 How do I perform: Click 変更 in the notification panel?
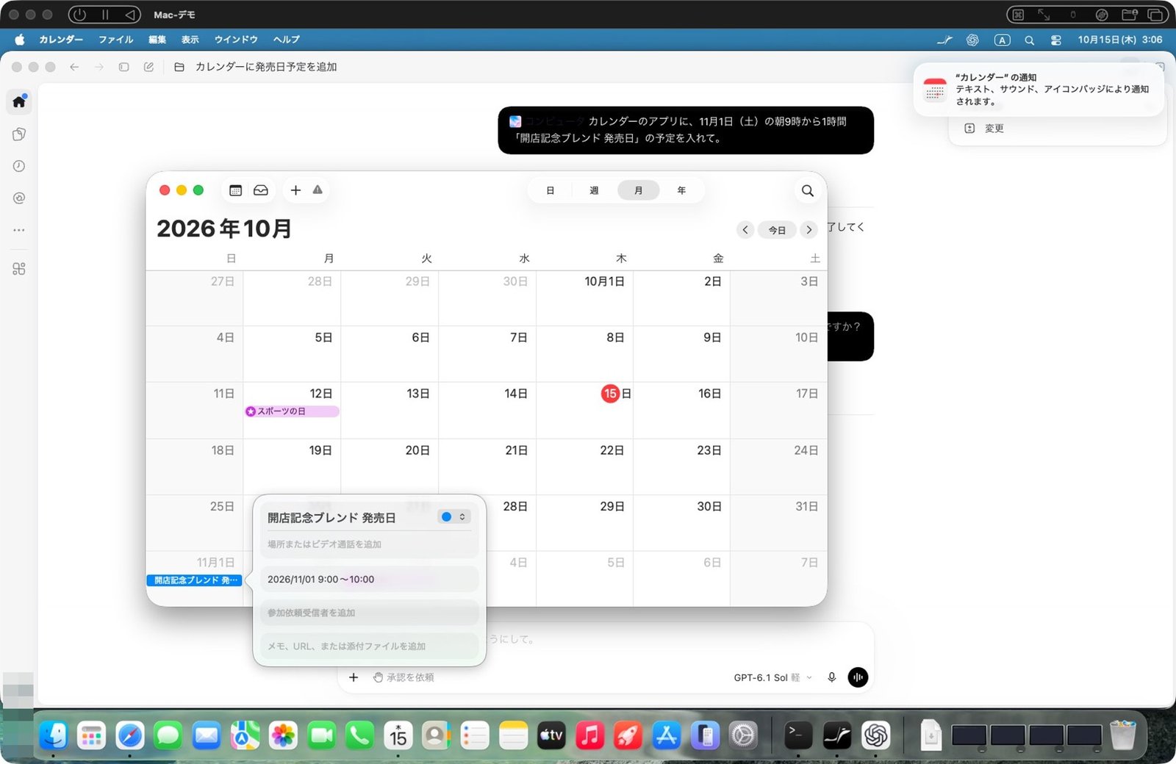tap(994, 129)
